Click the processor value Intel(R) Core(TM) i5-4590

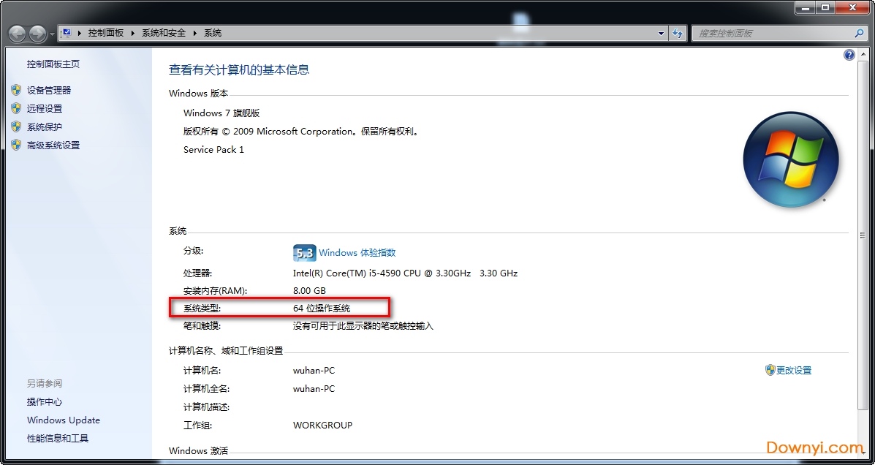tap(405, 273)
